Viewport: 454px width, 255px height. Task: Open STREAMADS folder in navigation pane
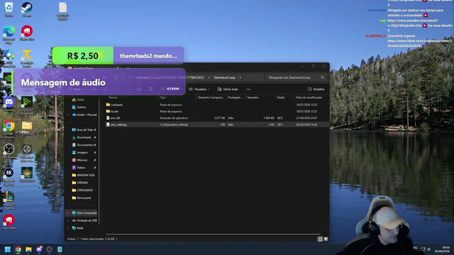(85, 190)
